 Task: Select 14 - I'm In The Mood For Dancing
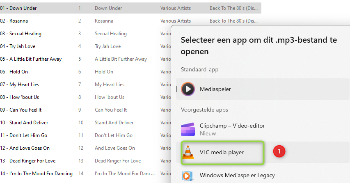[x=36, y=174]
